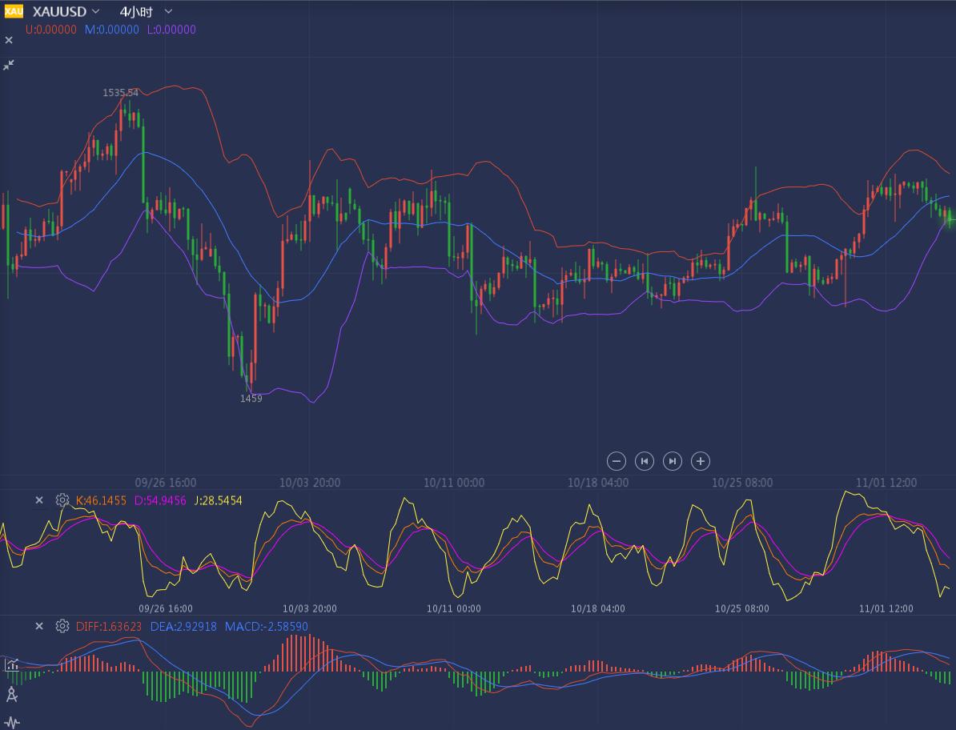Viewport: 956px width, 730px height.
Task: Click the M:0.00000 middle band value
Action: (x=111, y=30)
